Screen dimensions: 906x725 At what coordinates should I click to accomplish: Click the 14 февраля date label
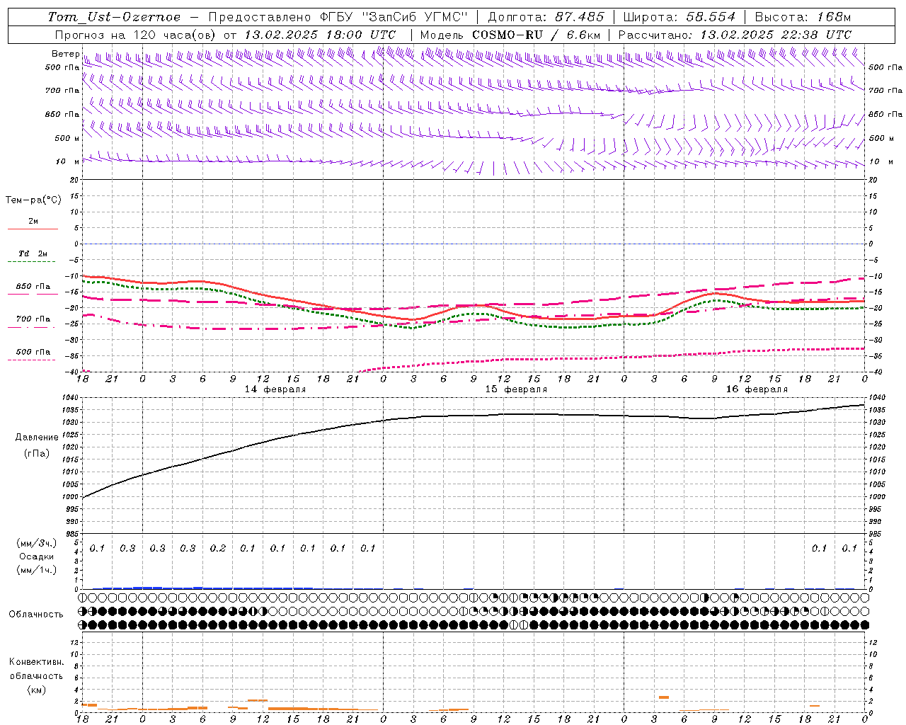[x=275, y=389]
